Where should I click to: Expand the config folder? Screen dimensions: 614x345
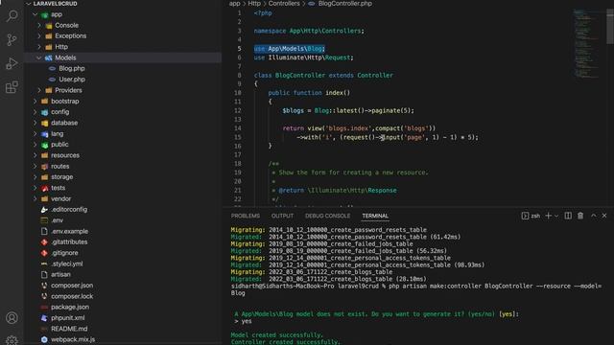click(x=59, y=112)
